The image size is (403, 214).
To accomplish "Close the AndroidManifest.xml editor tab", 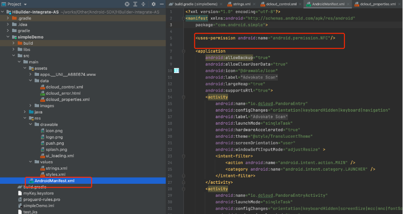I will (x=348, y=4).
